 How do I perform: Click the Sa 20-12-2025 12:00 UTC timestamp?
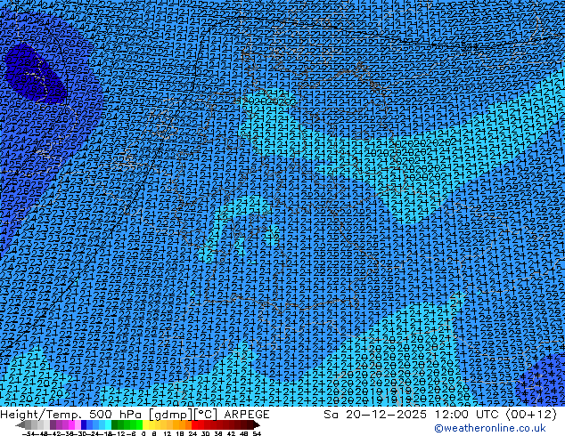tap(440, 415)
